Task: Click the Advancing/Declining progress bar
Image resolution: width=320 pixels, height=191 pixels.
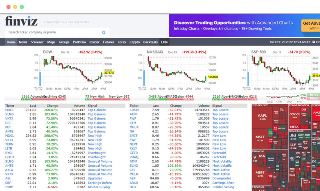Action: click(44, 99)
